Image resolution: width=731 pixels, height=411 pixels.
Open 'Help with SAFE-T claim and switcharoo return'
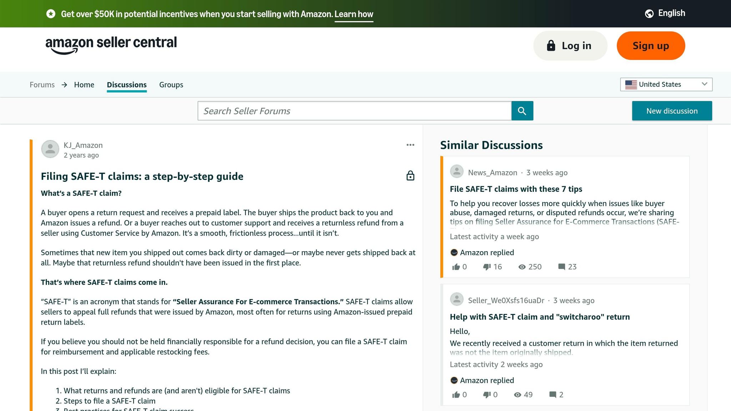point(540,317)
